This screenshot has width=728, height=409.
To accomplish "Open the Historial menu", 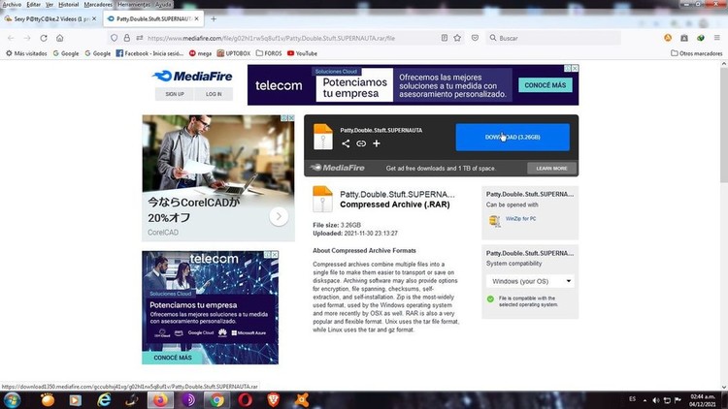I will pyautogui.click(x=68, y=4).
